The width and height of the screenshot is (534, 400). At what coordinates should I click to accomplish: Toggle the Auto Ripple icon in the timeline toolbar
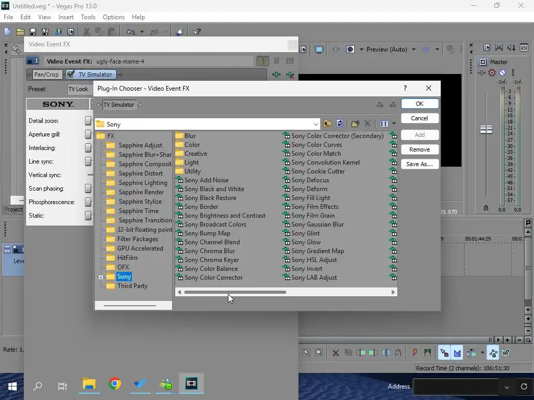(471, 353)
